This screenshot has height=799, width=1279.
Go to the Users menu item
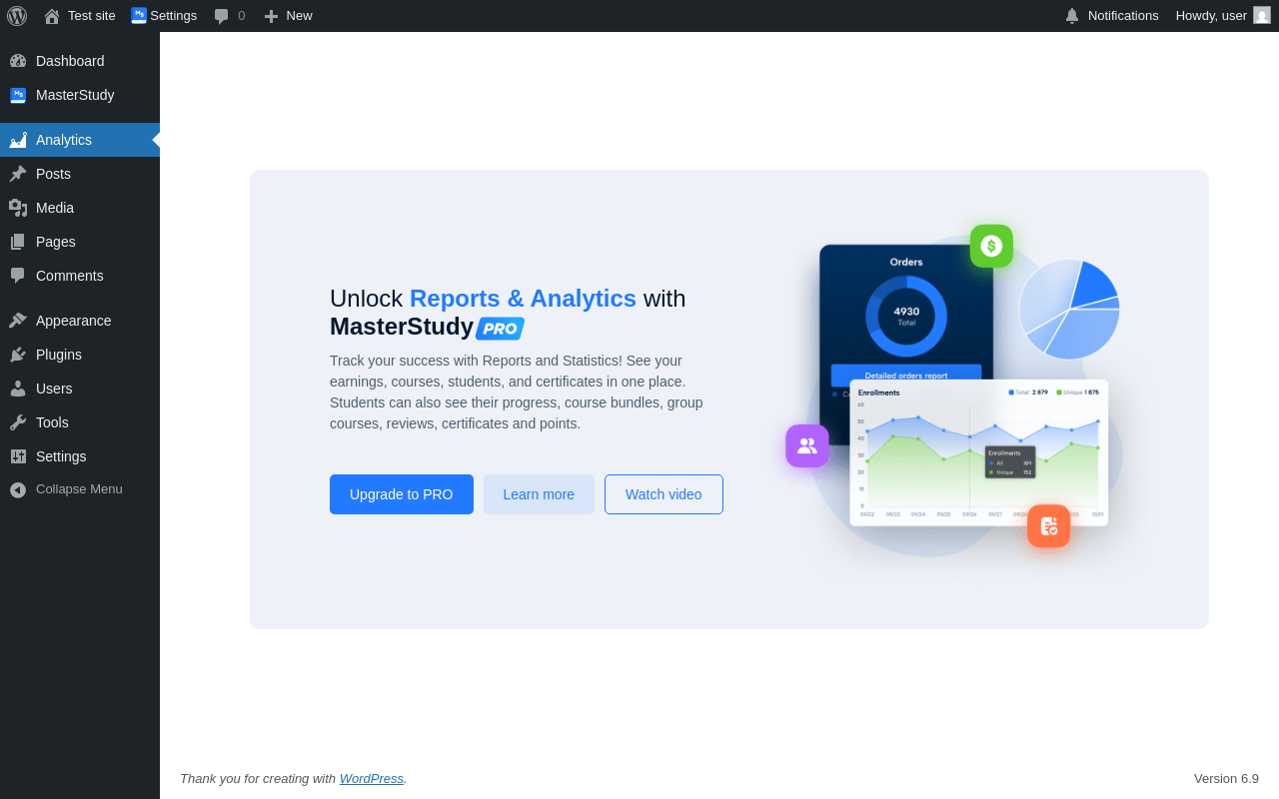80,389
